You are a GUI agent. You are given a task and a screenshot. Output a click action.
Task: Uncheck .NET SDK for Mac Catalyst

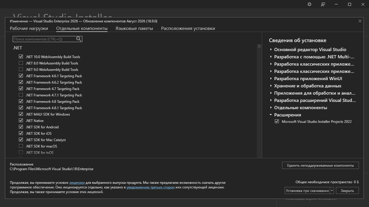coord(21,140)
